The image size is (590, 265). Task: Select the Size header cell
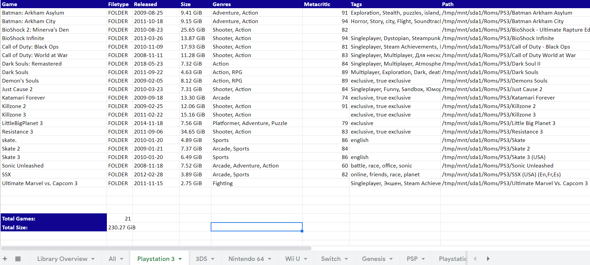195,4
